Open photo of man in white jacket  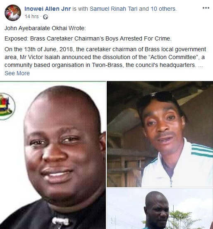pyautogui.click(x=160, y=134)
